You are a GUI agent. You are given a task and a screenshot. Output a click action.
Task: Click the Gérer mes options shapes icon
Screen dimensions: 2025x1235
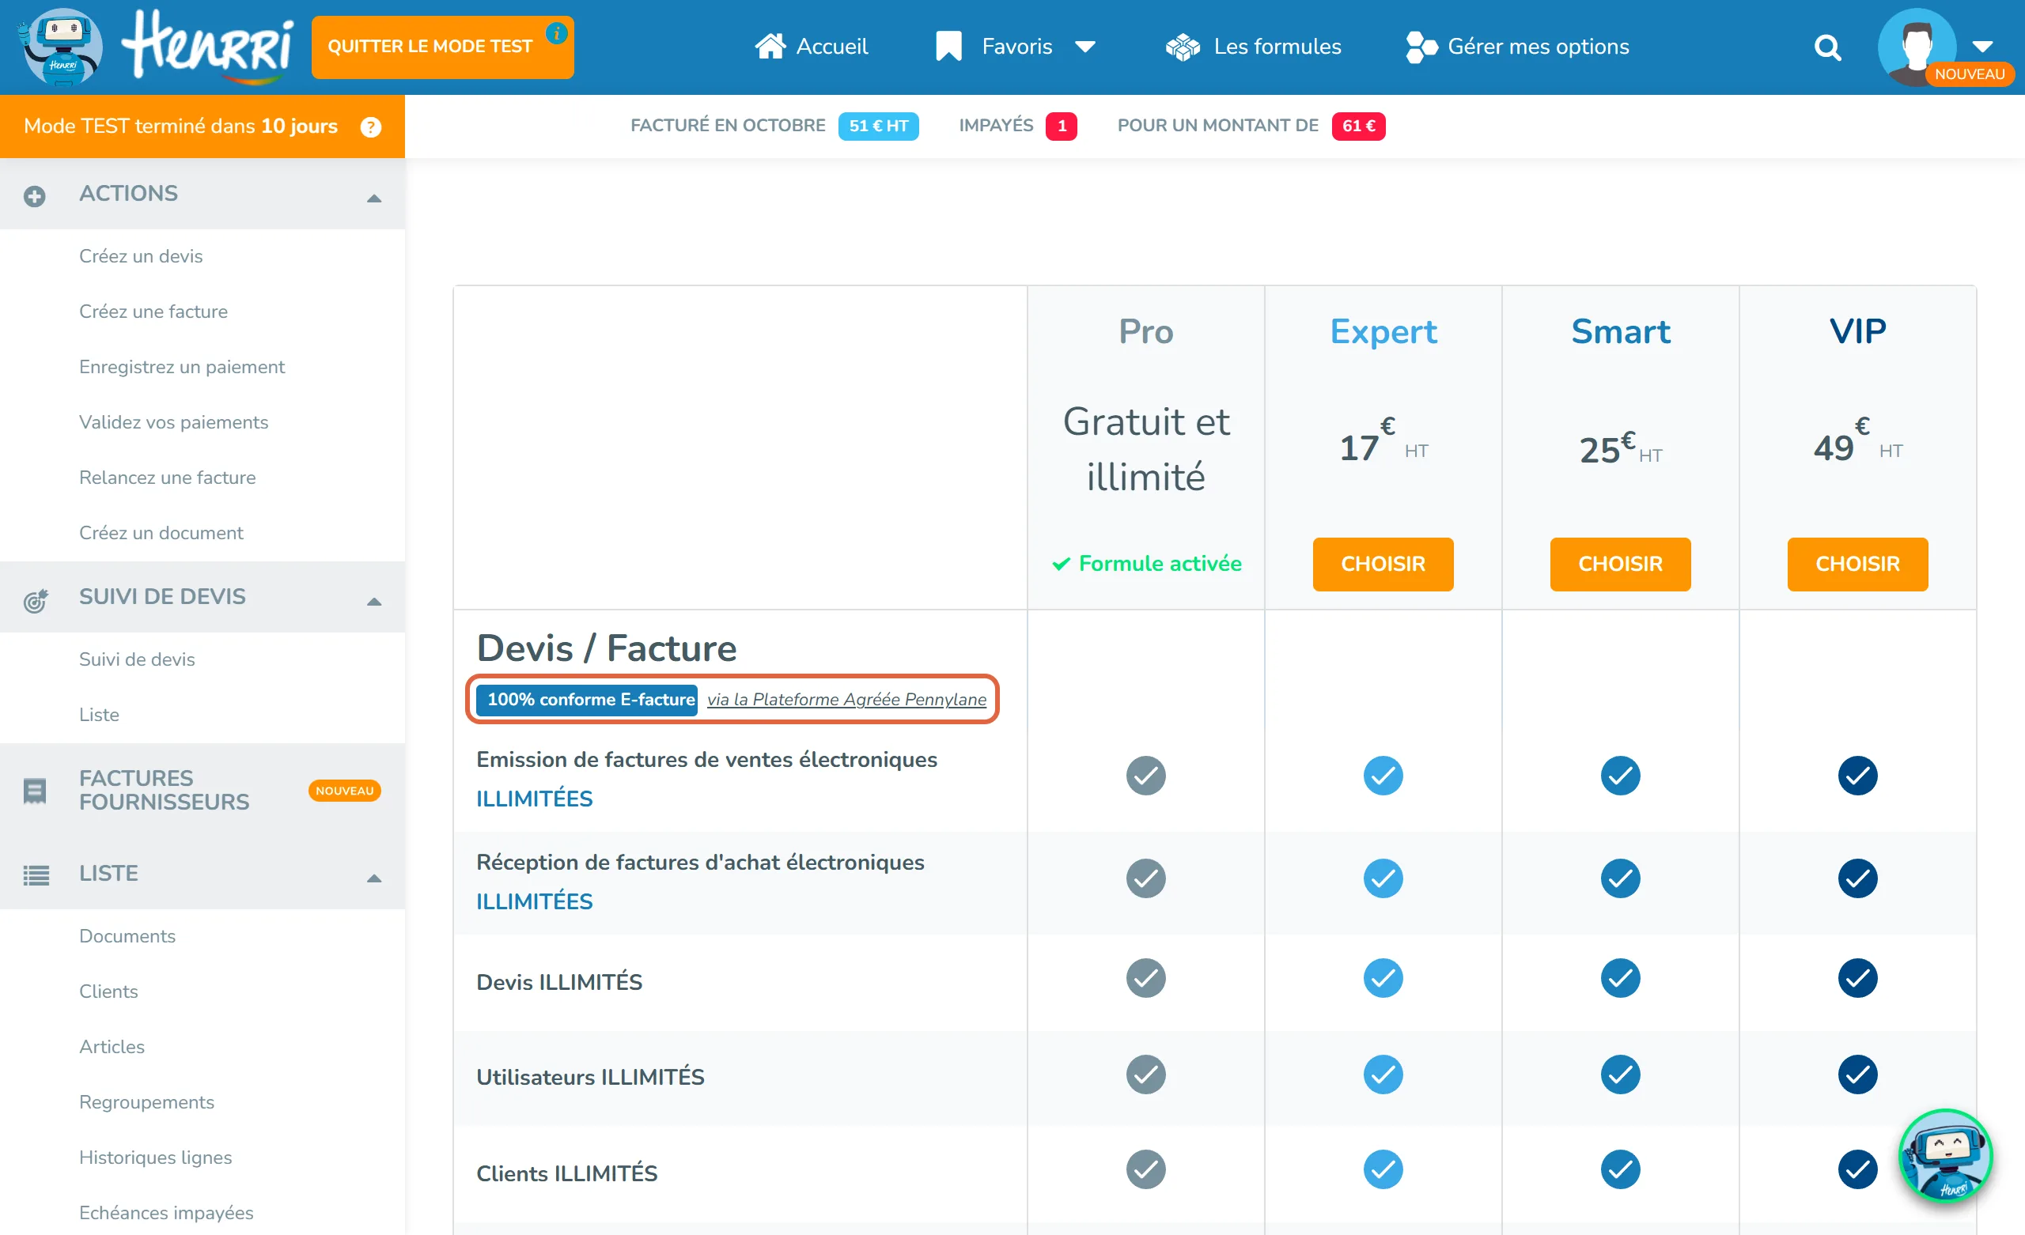(1421, 47)
